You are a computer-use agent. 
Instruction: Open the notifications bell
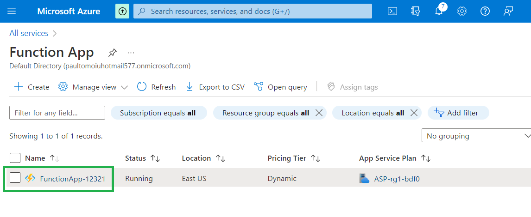coord(439,11)
